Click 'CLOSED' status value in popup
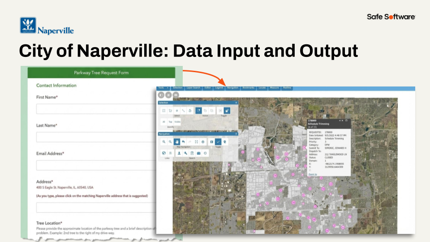This screenshot has width=430, height=242. (x=329, y=158)
